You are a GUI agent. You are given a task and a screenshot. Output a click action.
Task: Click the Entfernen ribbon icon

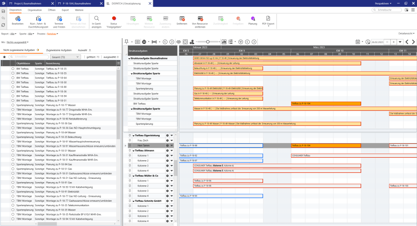182,19
